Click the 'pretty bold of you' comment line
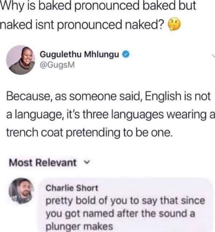Screen dimensions: 215x232 click(125, 201)
